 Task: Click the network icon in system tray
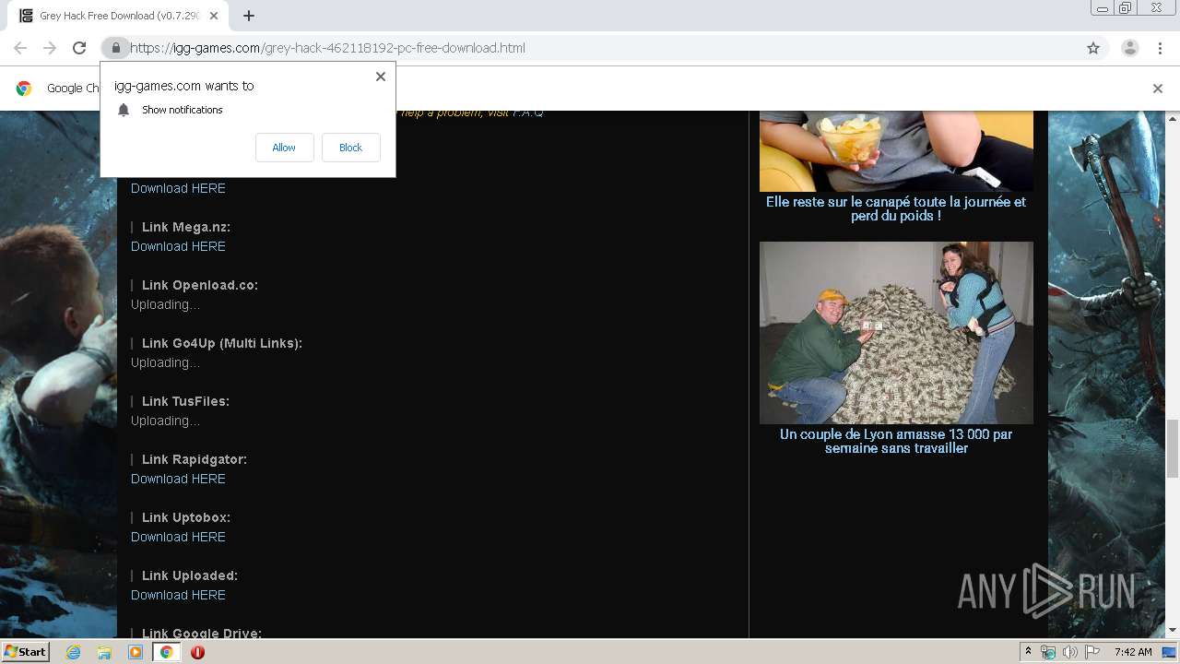[x=1048, y=652]
